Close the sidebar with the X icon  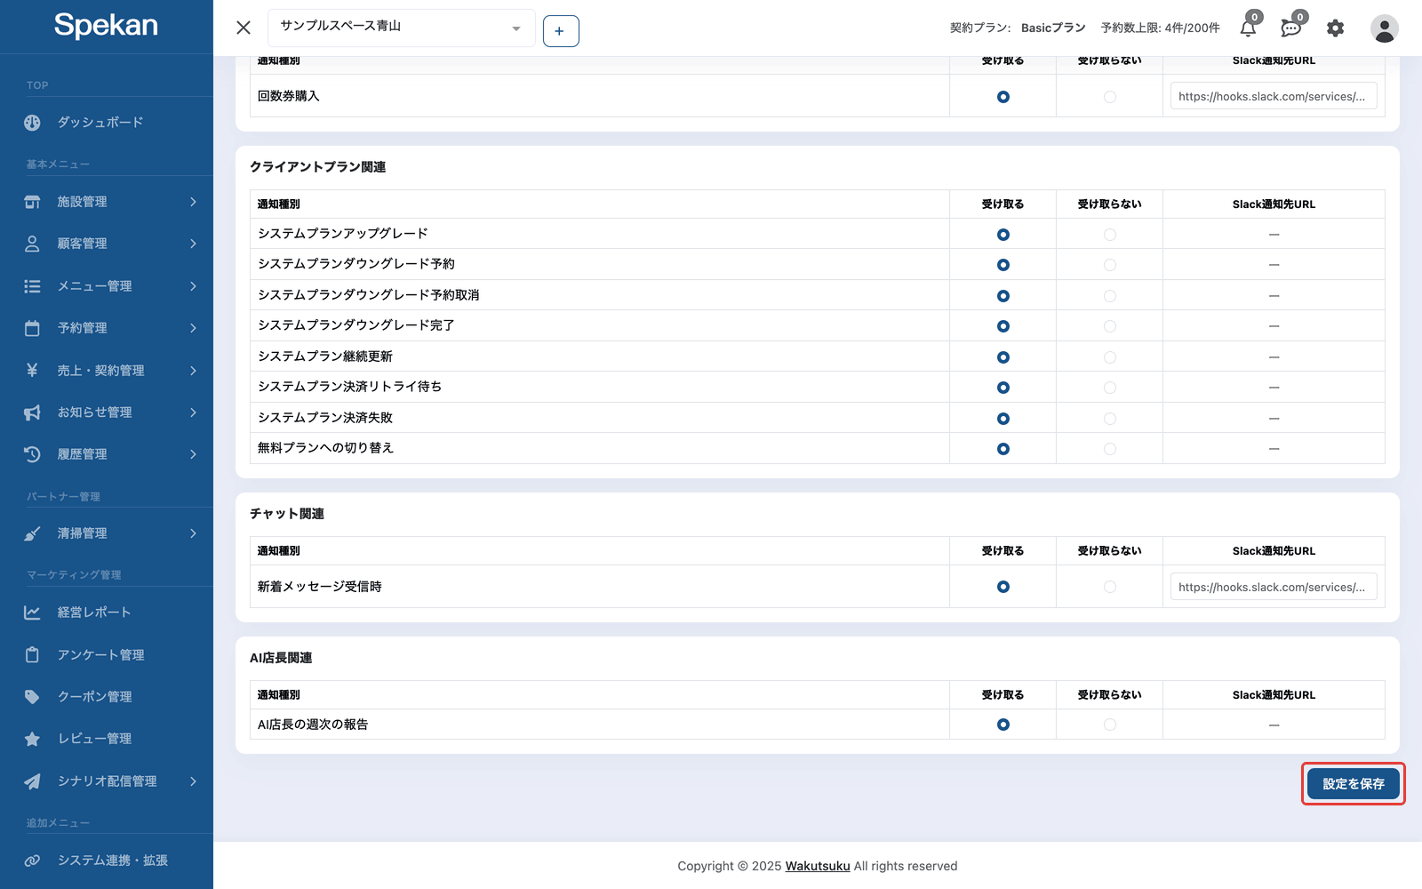point(244,28)
